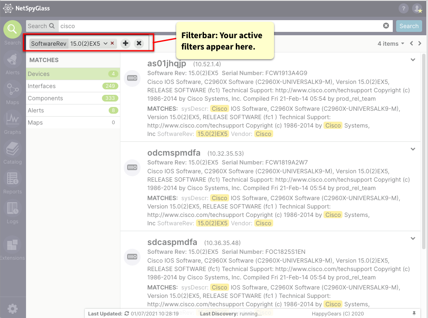Refresh using Last Updated icon
Image resolution: width=428 pixels, height=318 pixels.
tap(127, 313)
